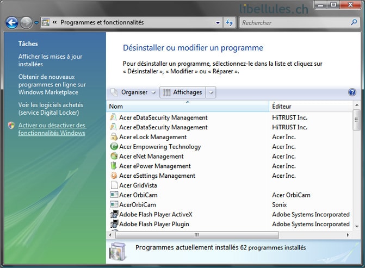Open the Organiser menu
This screenshot has width=365, height=268.
click(133, 92)
